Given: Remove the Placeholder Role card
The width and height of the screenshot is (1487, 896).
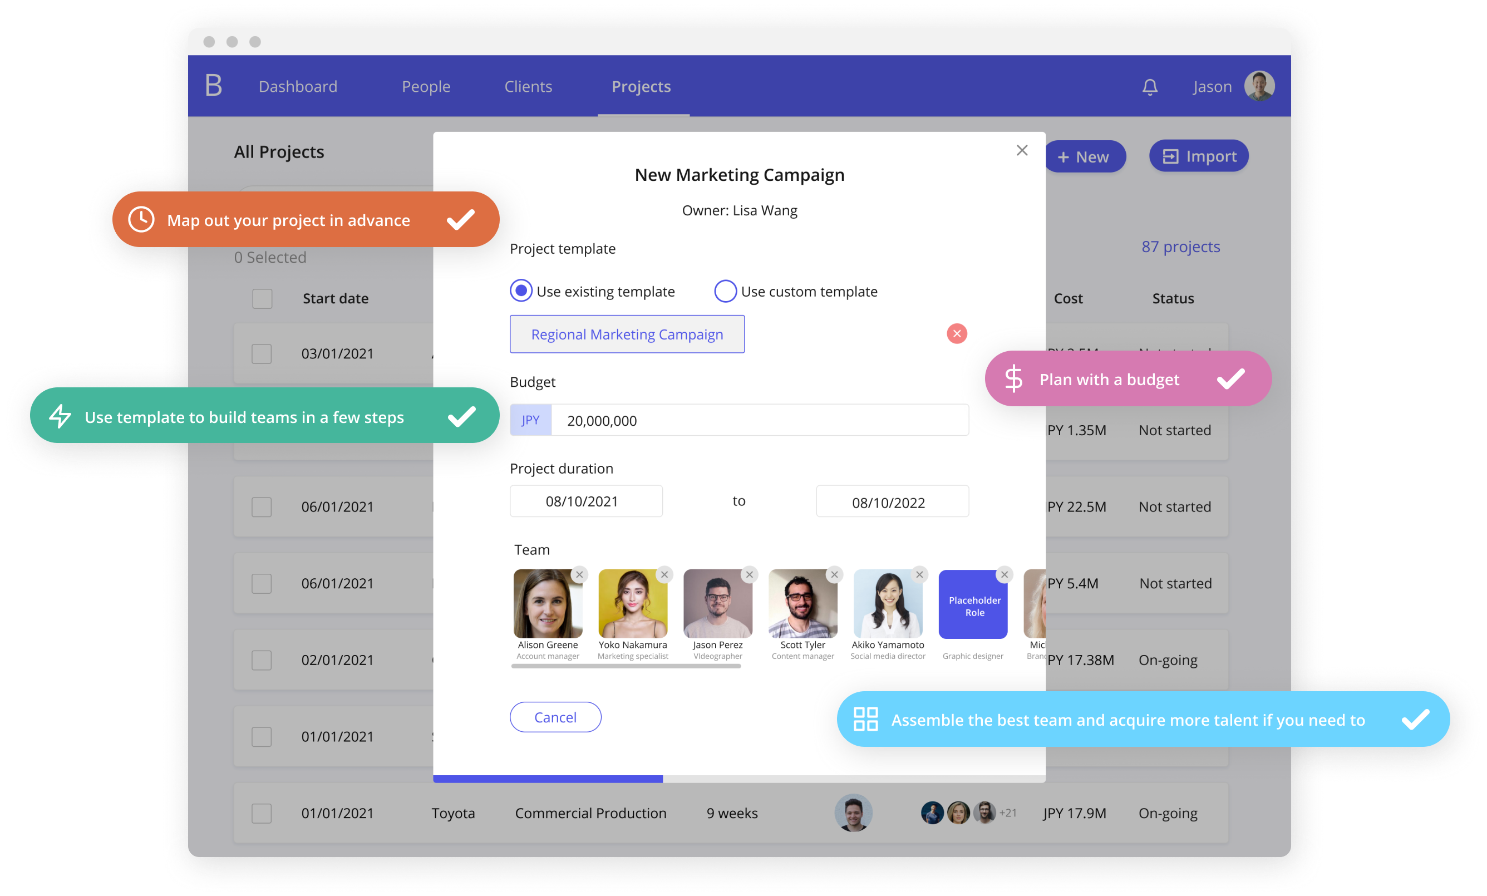Looking at the screenshot, I should click(1005, 574).
